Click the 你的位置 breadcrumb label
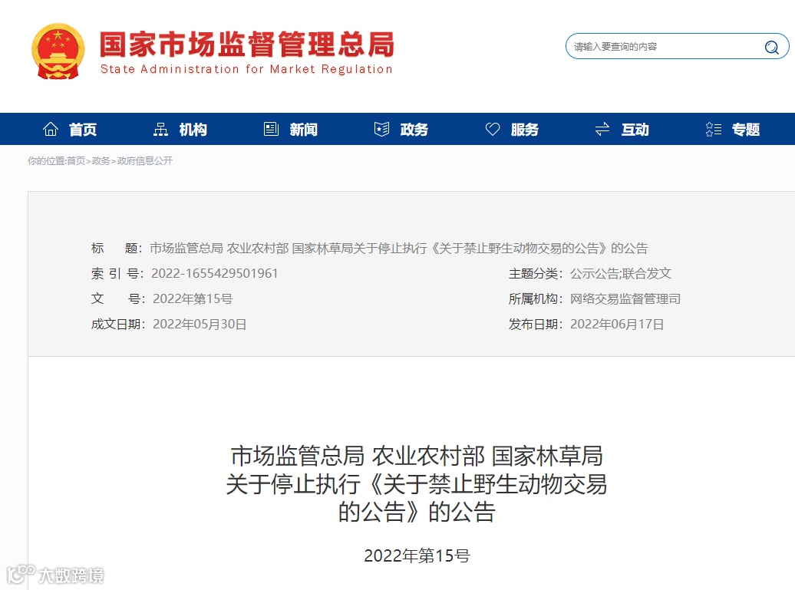 click(47, 160)
